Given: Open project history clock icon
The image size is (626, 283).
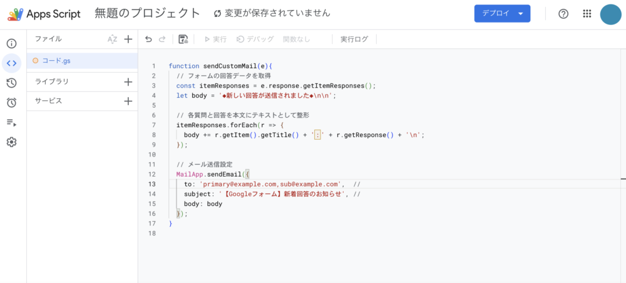Looking at the screenshot, I should pyautogui.click(x=11, y=83).
